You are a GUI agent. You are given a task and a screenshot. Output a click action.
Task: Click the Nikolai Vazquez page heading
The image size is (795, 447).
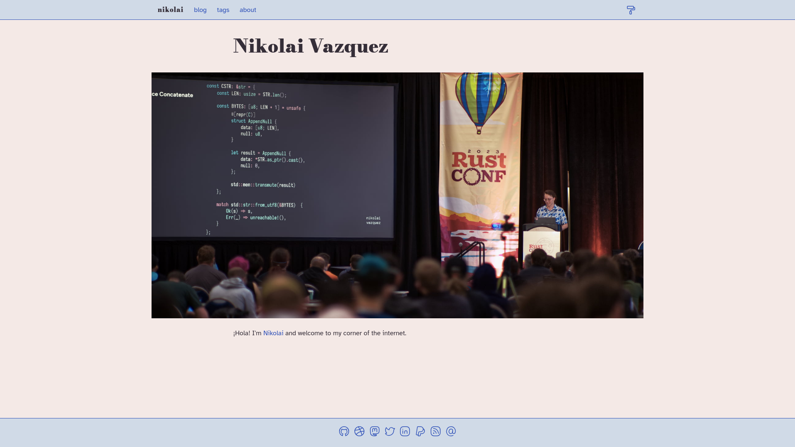pyautogui.click(x=311, y=46)
